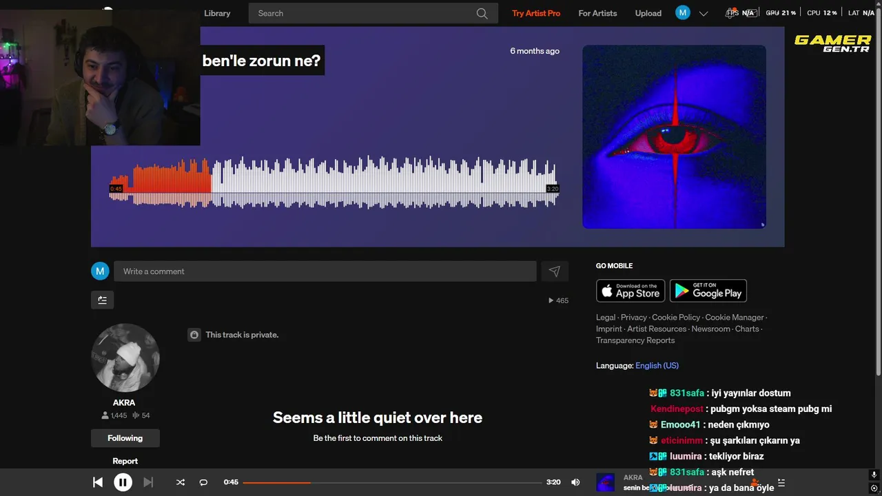
Task: Change language via English (US) link
Action: 657,366
